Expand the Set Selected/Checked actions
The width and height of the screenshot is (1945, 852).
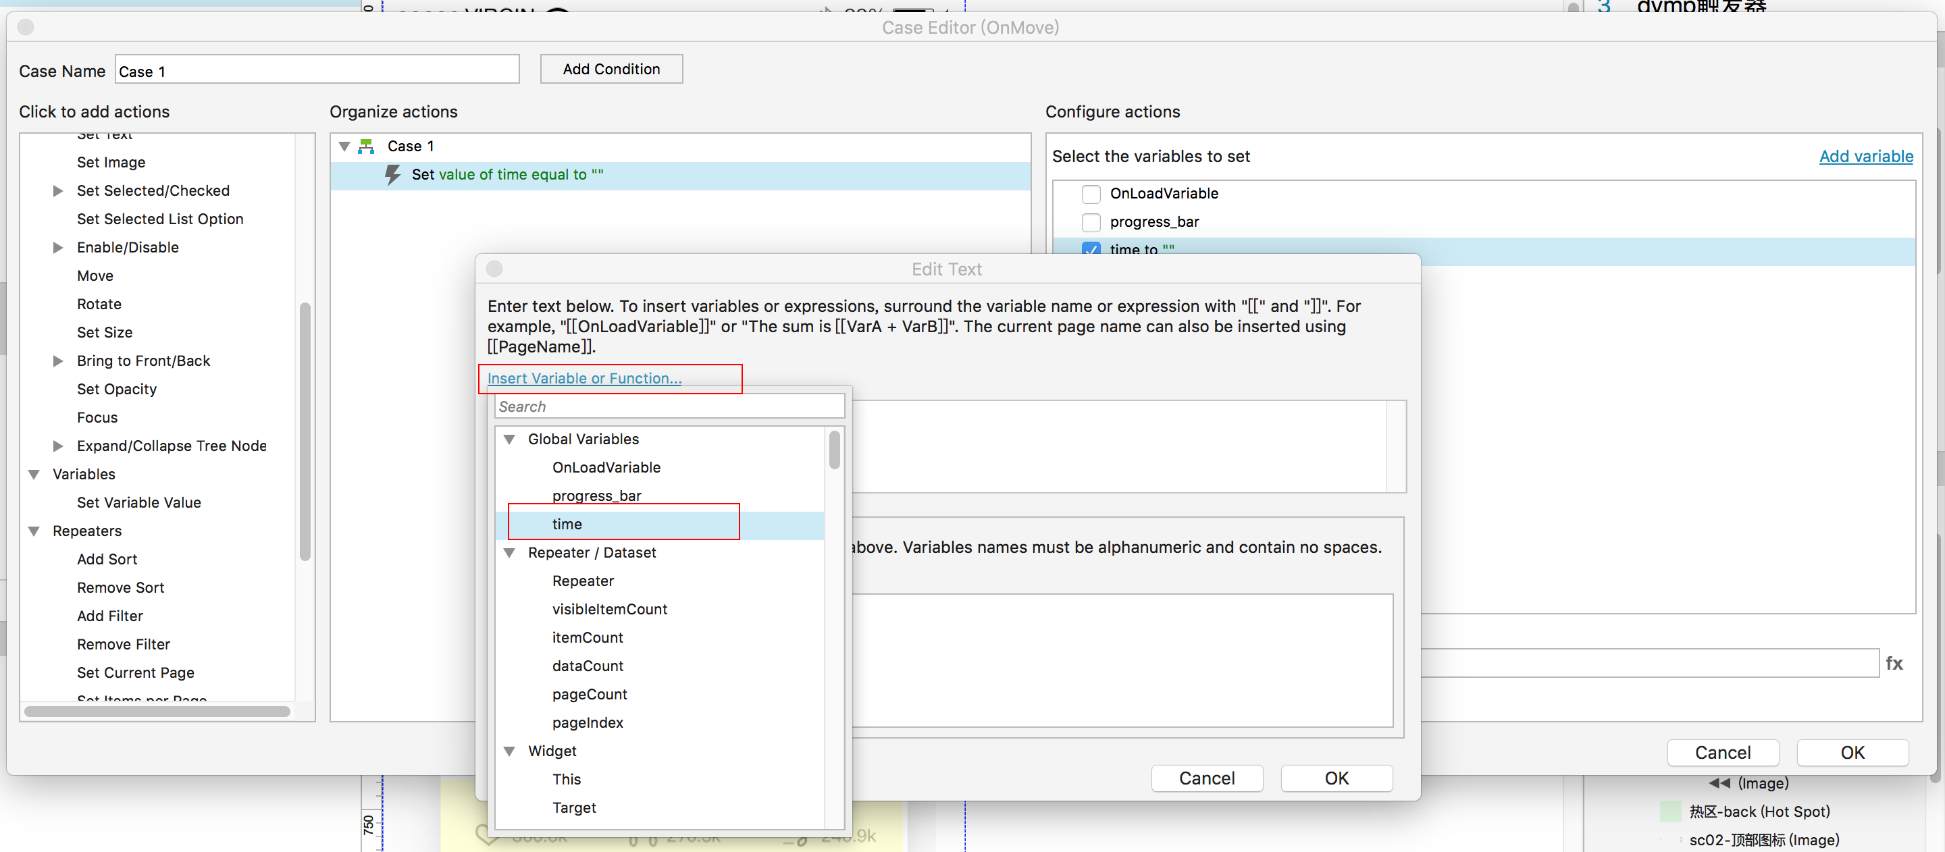[x=58, y=191]
